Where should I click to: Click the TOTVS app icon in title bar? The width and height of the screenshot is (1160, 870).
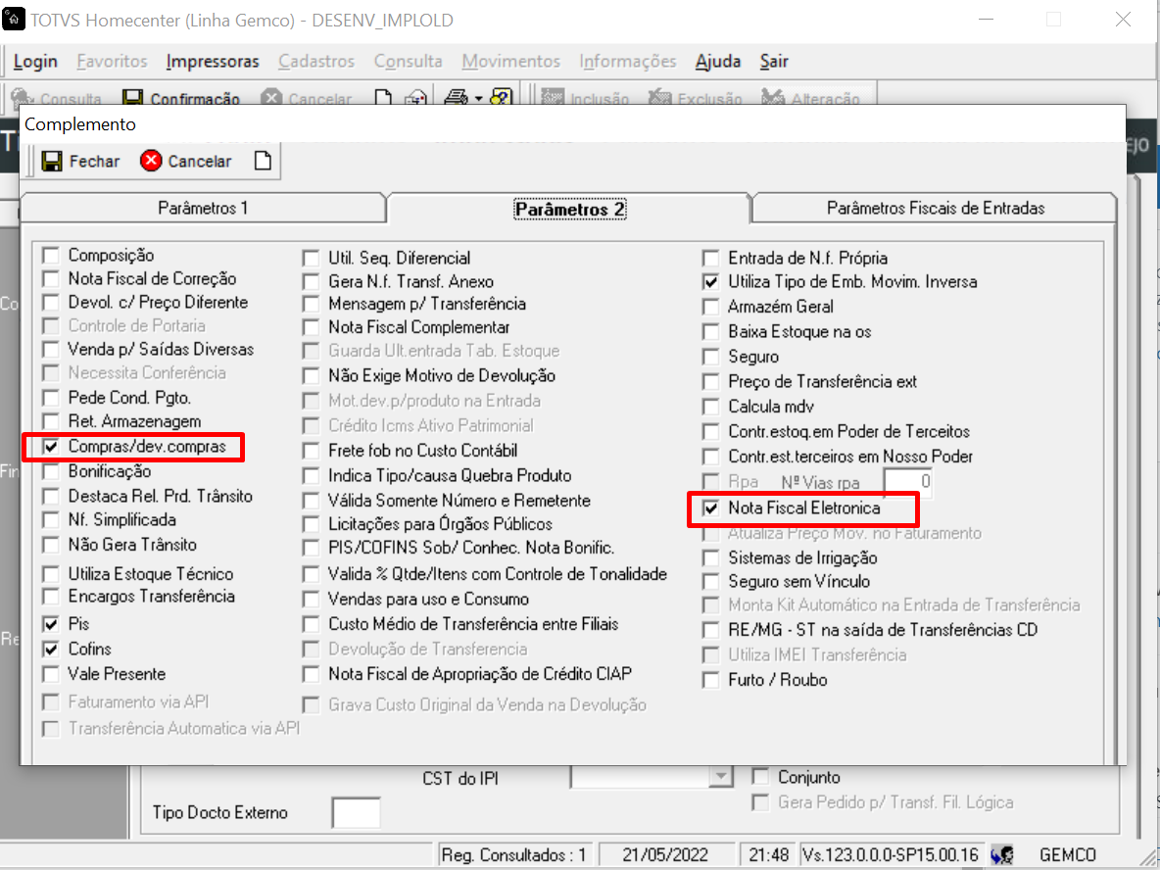click(14, 20)
